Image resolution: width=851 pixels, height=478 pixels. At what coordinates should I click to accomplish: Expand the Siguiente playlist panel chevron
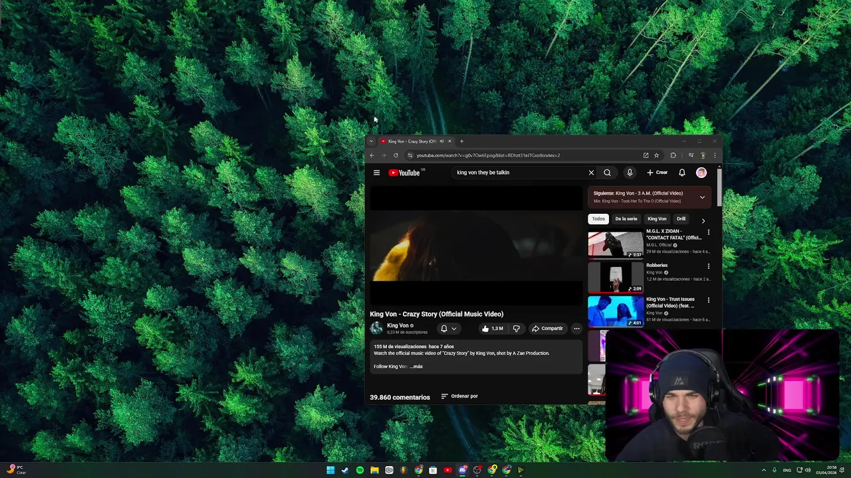702,197
